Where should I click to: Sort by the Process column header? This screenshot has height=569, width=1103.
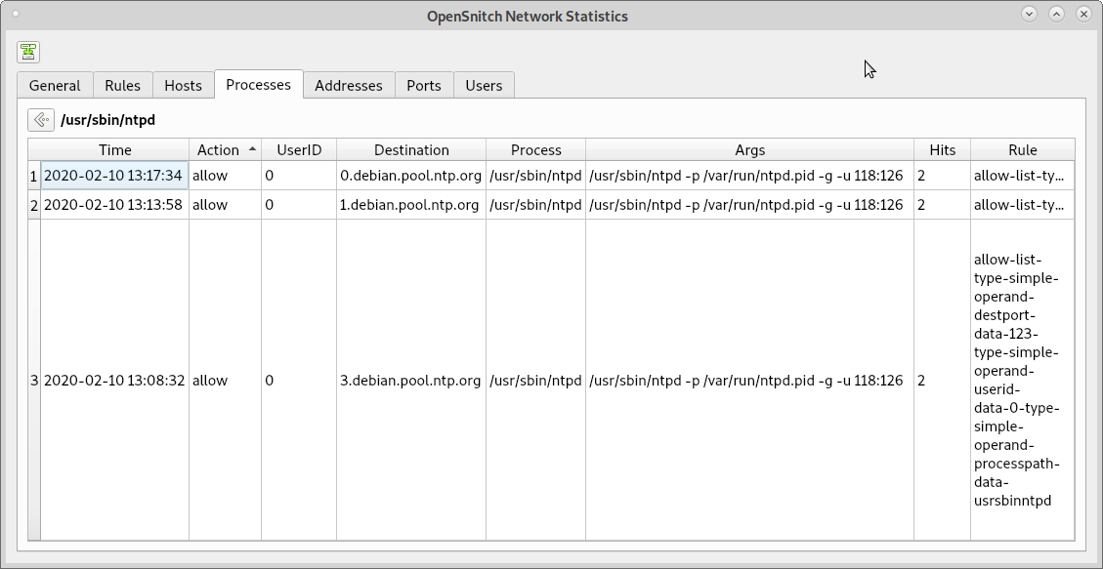(x=536, y=149)
